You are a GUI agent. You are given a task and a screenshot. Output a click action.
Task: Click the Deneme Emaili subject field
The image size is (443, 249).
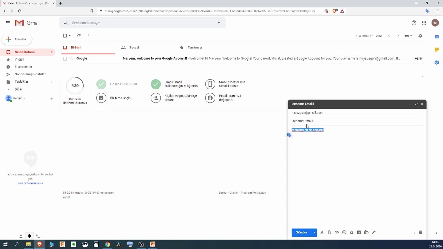pos(357,121)
